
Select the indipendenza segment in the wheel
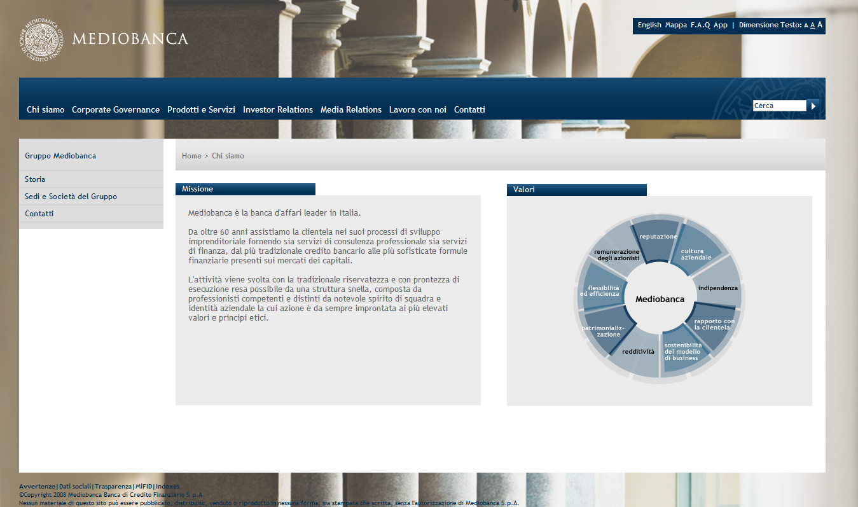(x=717, y=288)
